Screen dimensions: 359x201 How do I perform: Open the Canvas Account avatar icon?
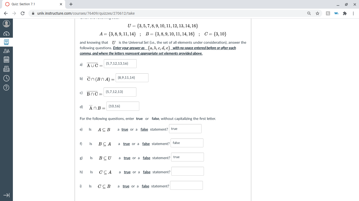pyautogui.click(x=6, y=24)
